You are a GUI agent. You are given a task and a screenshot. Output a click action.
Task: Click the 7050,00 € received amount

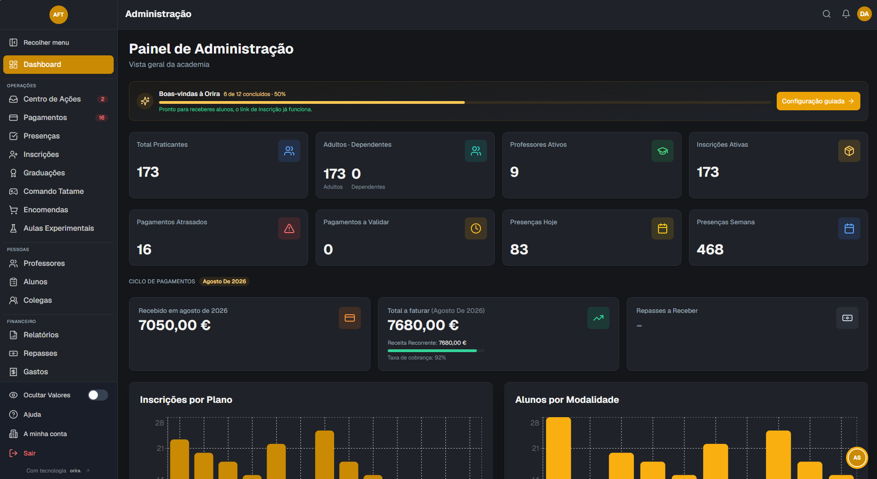(175, 325)
